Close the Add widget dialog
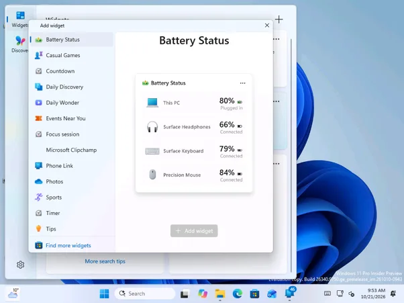The height and width of the screenshot is (303, 404). (267, 26)
